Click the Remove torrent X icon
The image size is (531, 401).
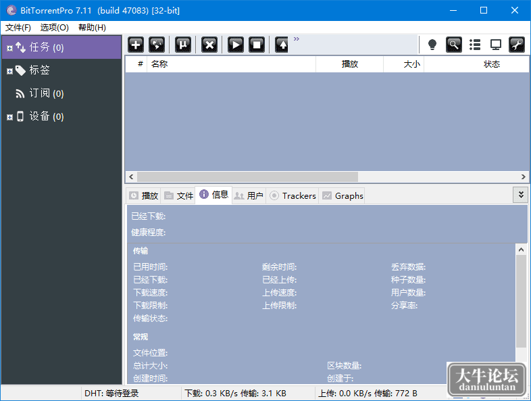[x=209, y=45]
